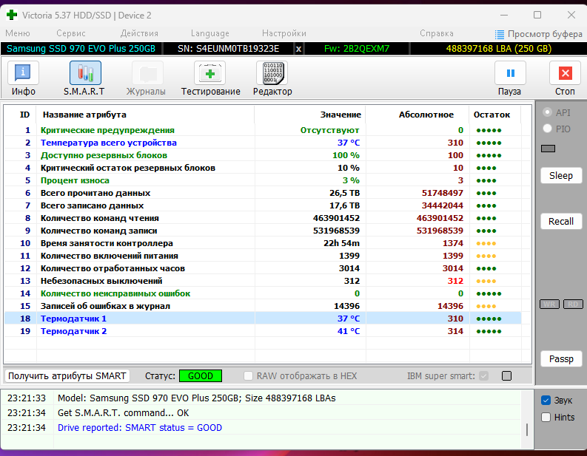587x456 pixels.
Task: Select the Время занятости контроллера row
Action: [x=263, y=243]
